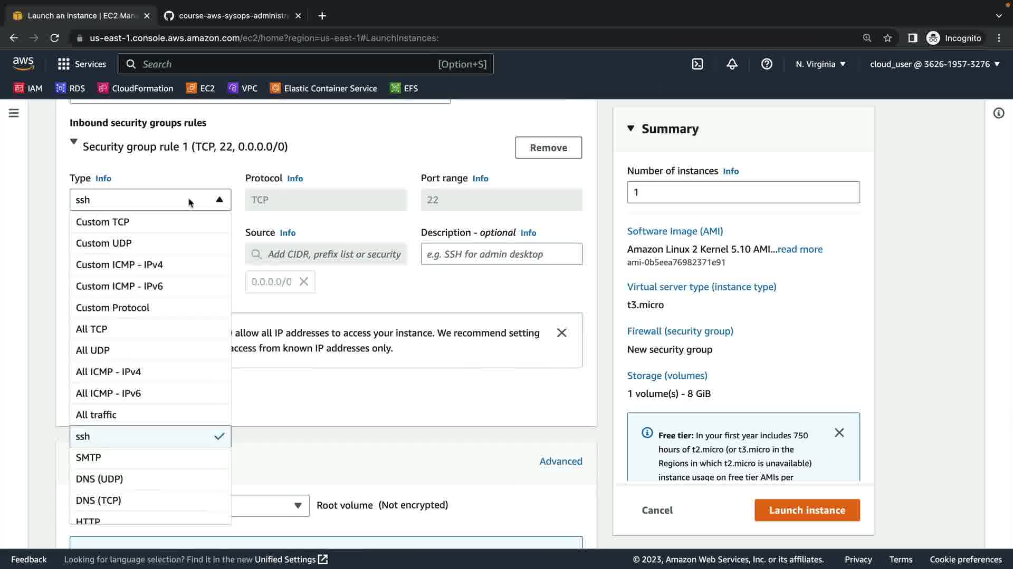Screen dimensions: 1013x569
Task: Open the N. Virginia region dropdown
Action: (x=820, y=64)
